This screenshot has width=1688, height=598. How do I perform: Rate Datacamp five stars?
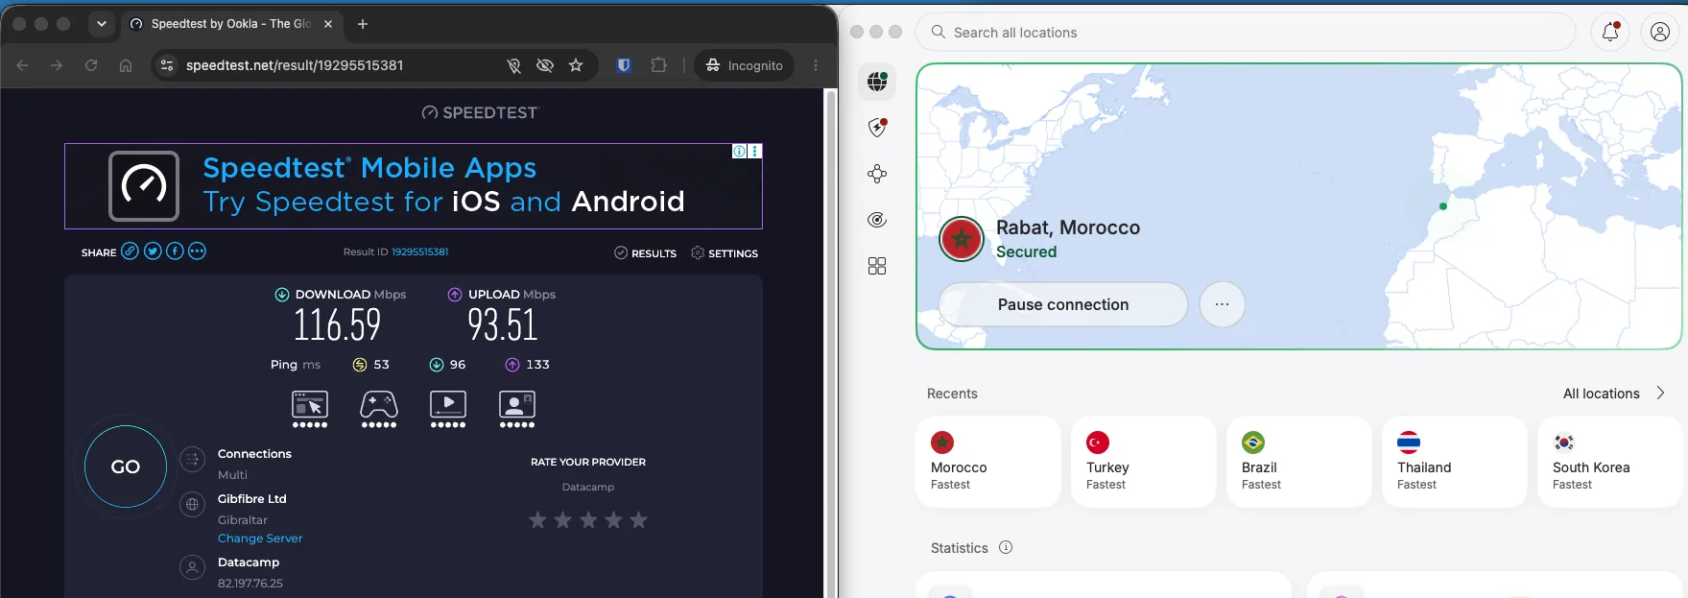click(x=638, y=520)
